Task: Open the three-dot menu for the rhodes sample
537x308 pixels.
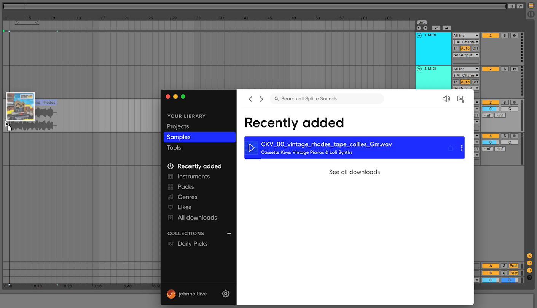Action: (462, 148)
